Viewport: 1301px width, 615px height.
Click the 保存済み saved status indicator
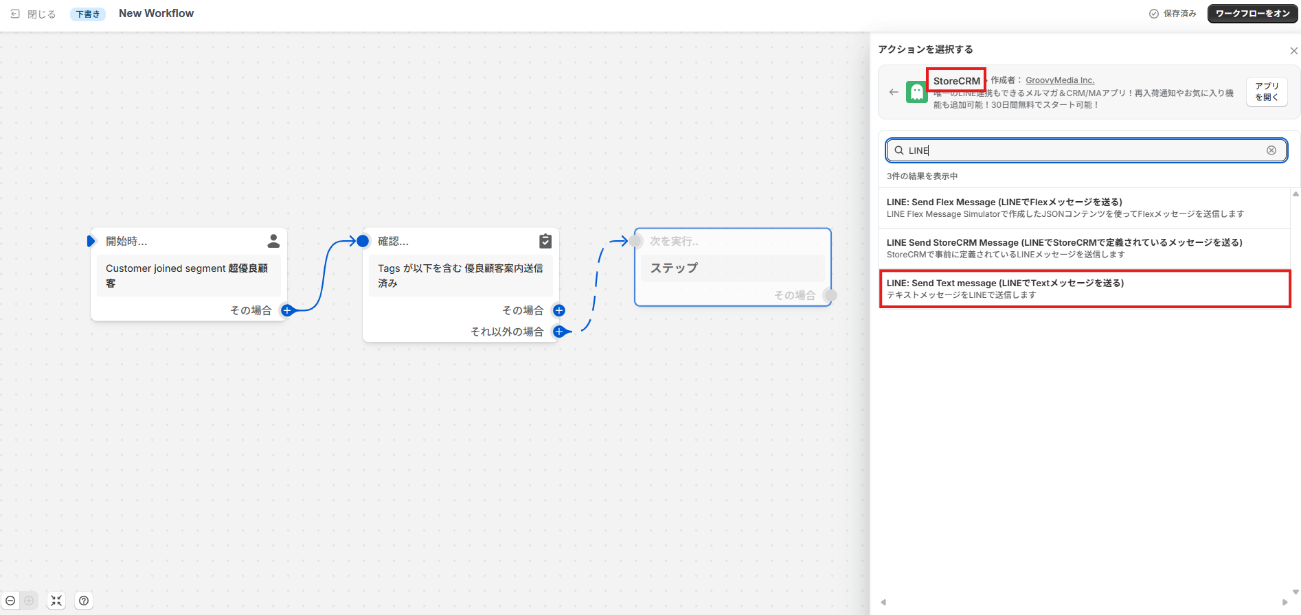coord(1173,14)
